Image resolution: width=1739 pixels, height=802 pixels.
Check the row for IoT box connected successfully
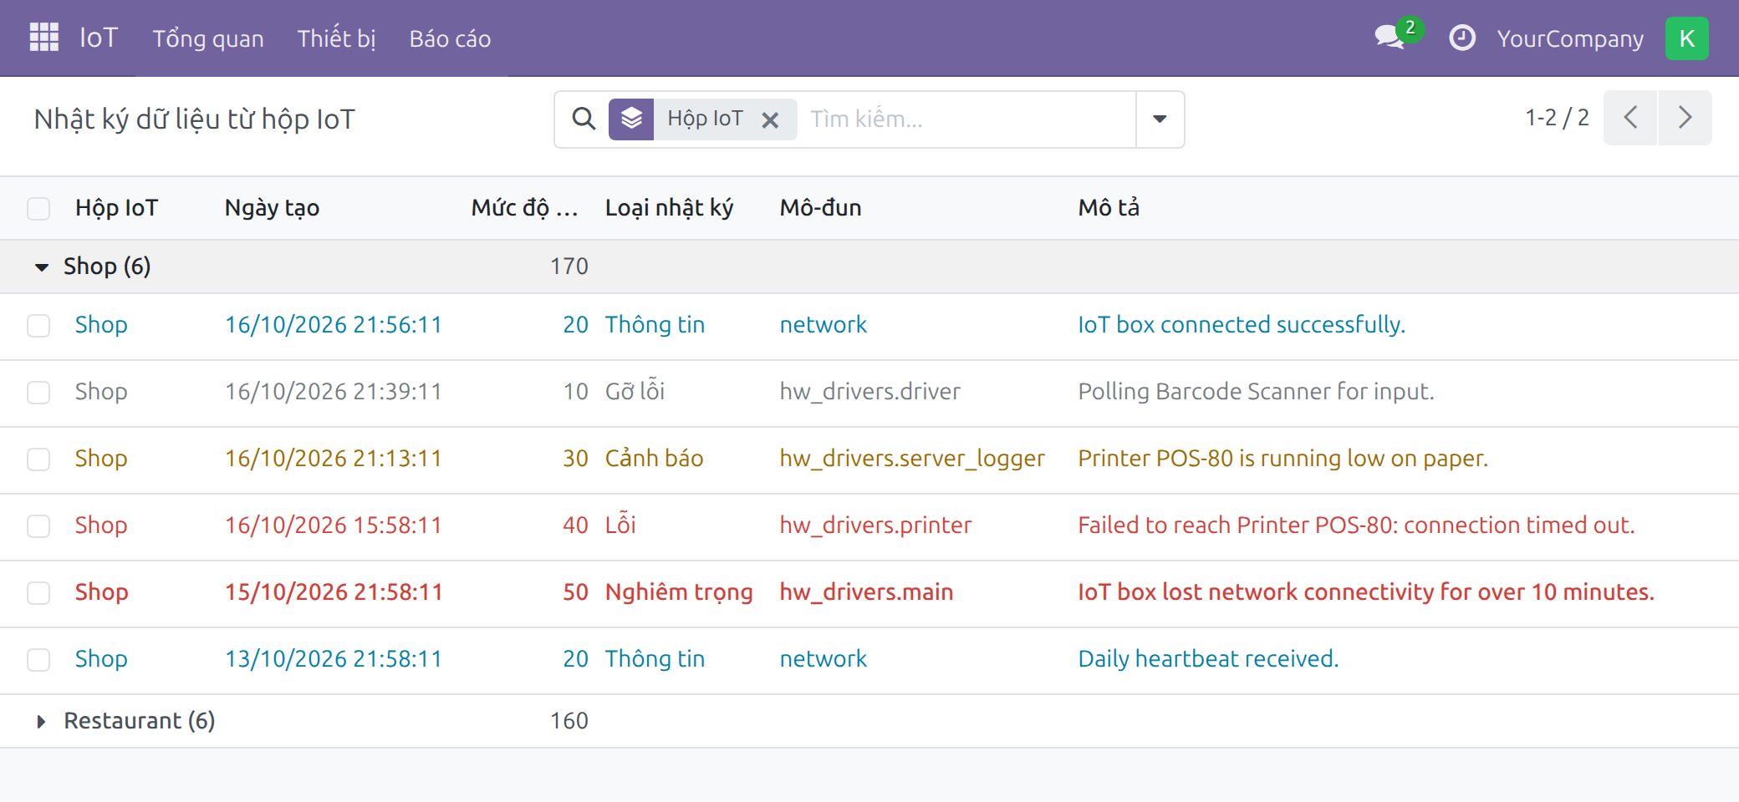pos(38,325)
